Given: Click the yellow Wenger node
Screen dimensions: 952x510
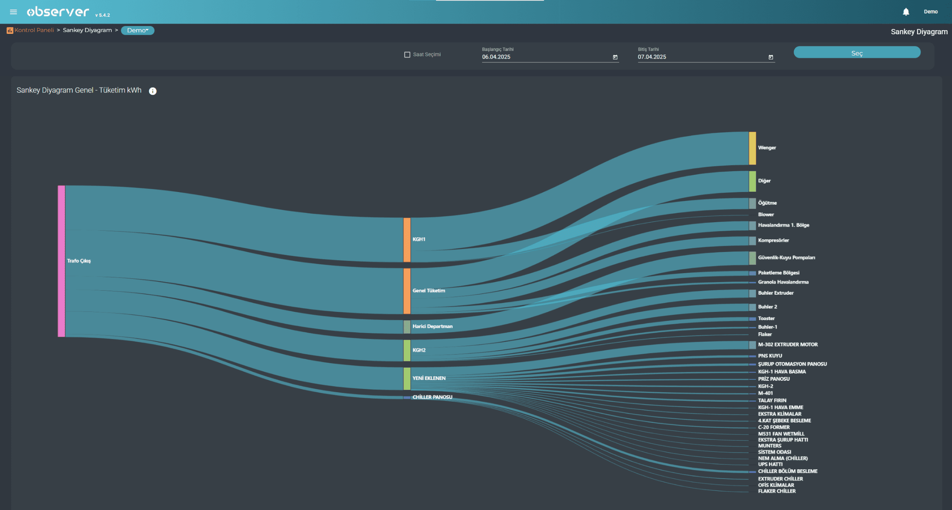Looking at the screenshot, I should coord(753,148).
